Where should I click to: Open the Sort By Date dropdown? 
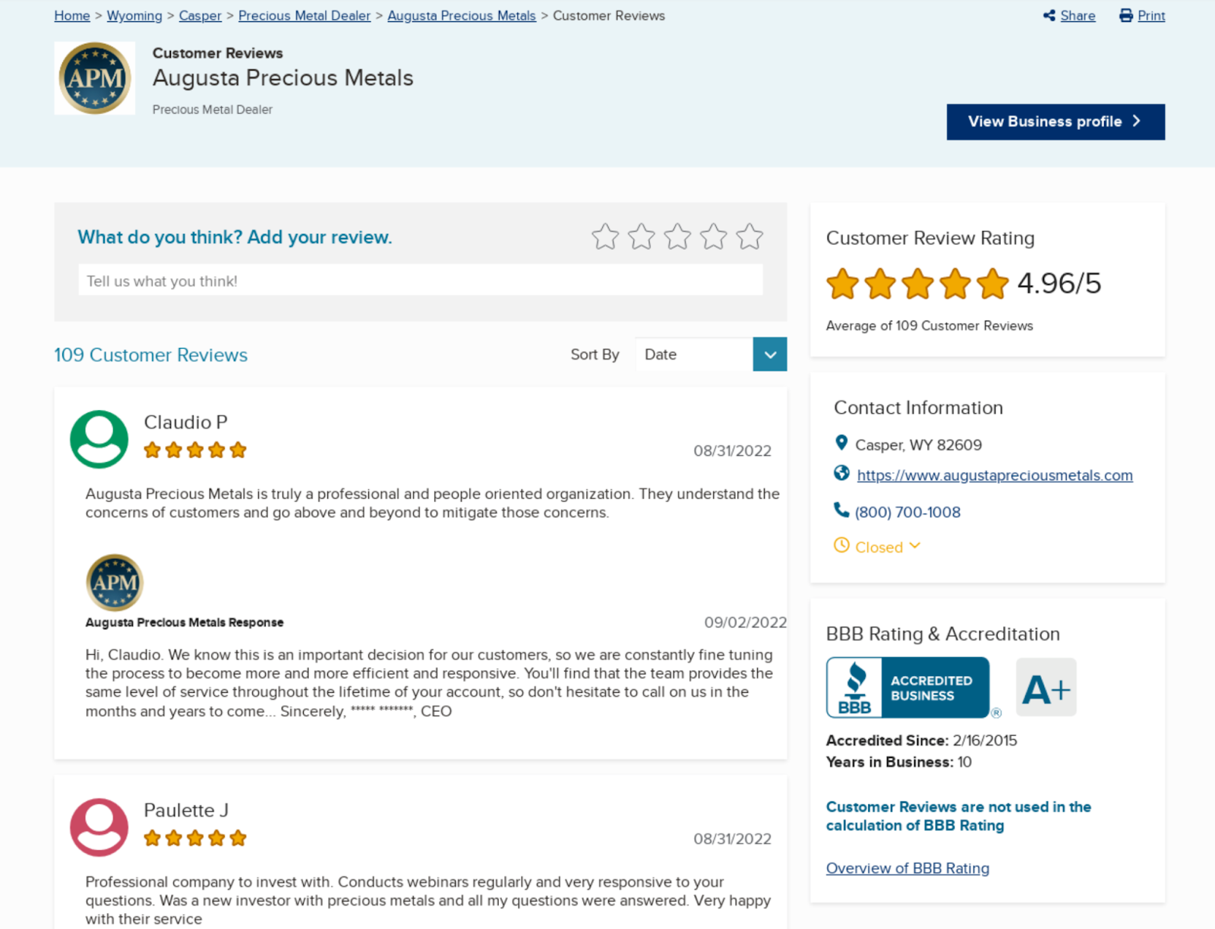[711, 354]
